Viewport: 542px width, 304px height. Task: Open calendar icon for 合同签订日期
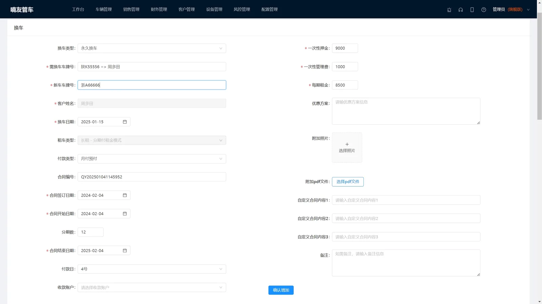pyautogui.click(x=125, y=195)
